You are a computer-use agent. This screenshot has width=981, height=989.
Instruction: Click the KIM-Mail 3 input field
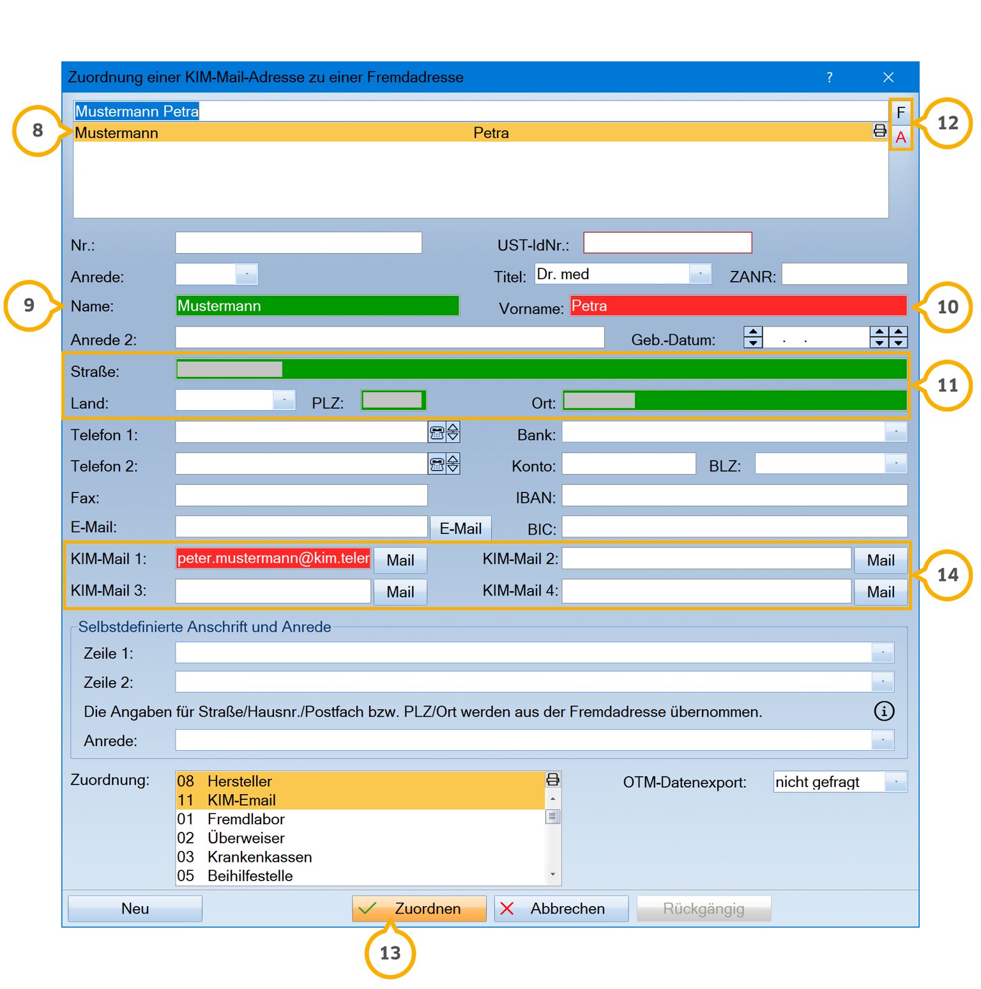(x=273, y=591)
